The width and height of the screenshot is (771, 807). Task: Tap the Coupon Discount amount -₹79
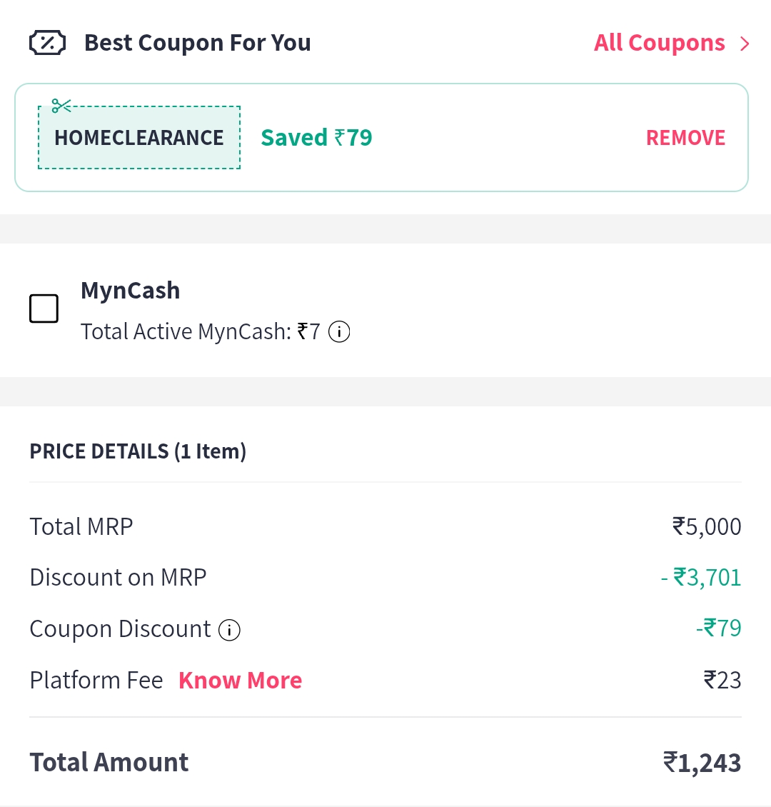(x=718, y=628)
